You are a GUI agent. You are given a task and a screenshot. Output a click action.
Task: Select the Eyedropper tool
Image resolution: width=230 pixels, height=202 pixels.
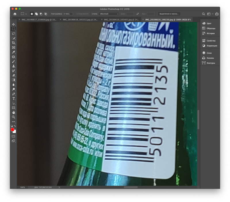[x=14, y=52]
